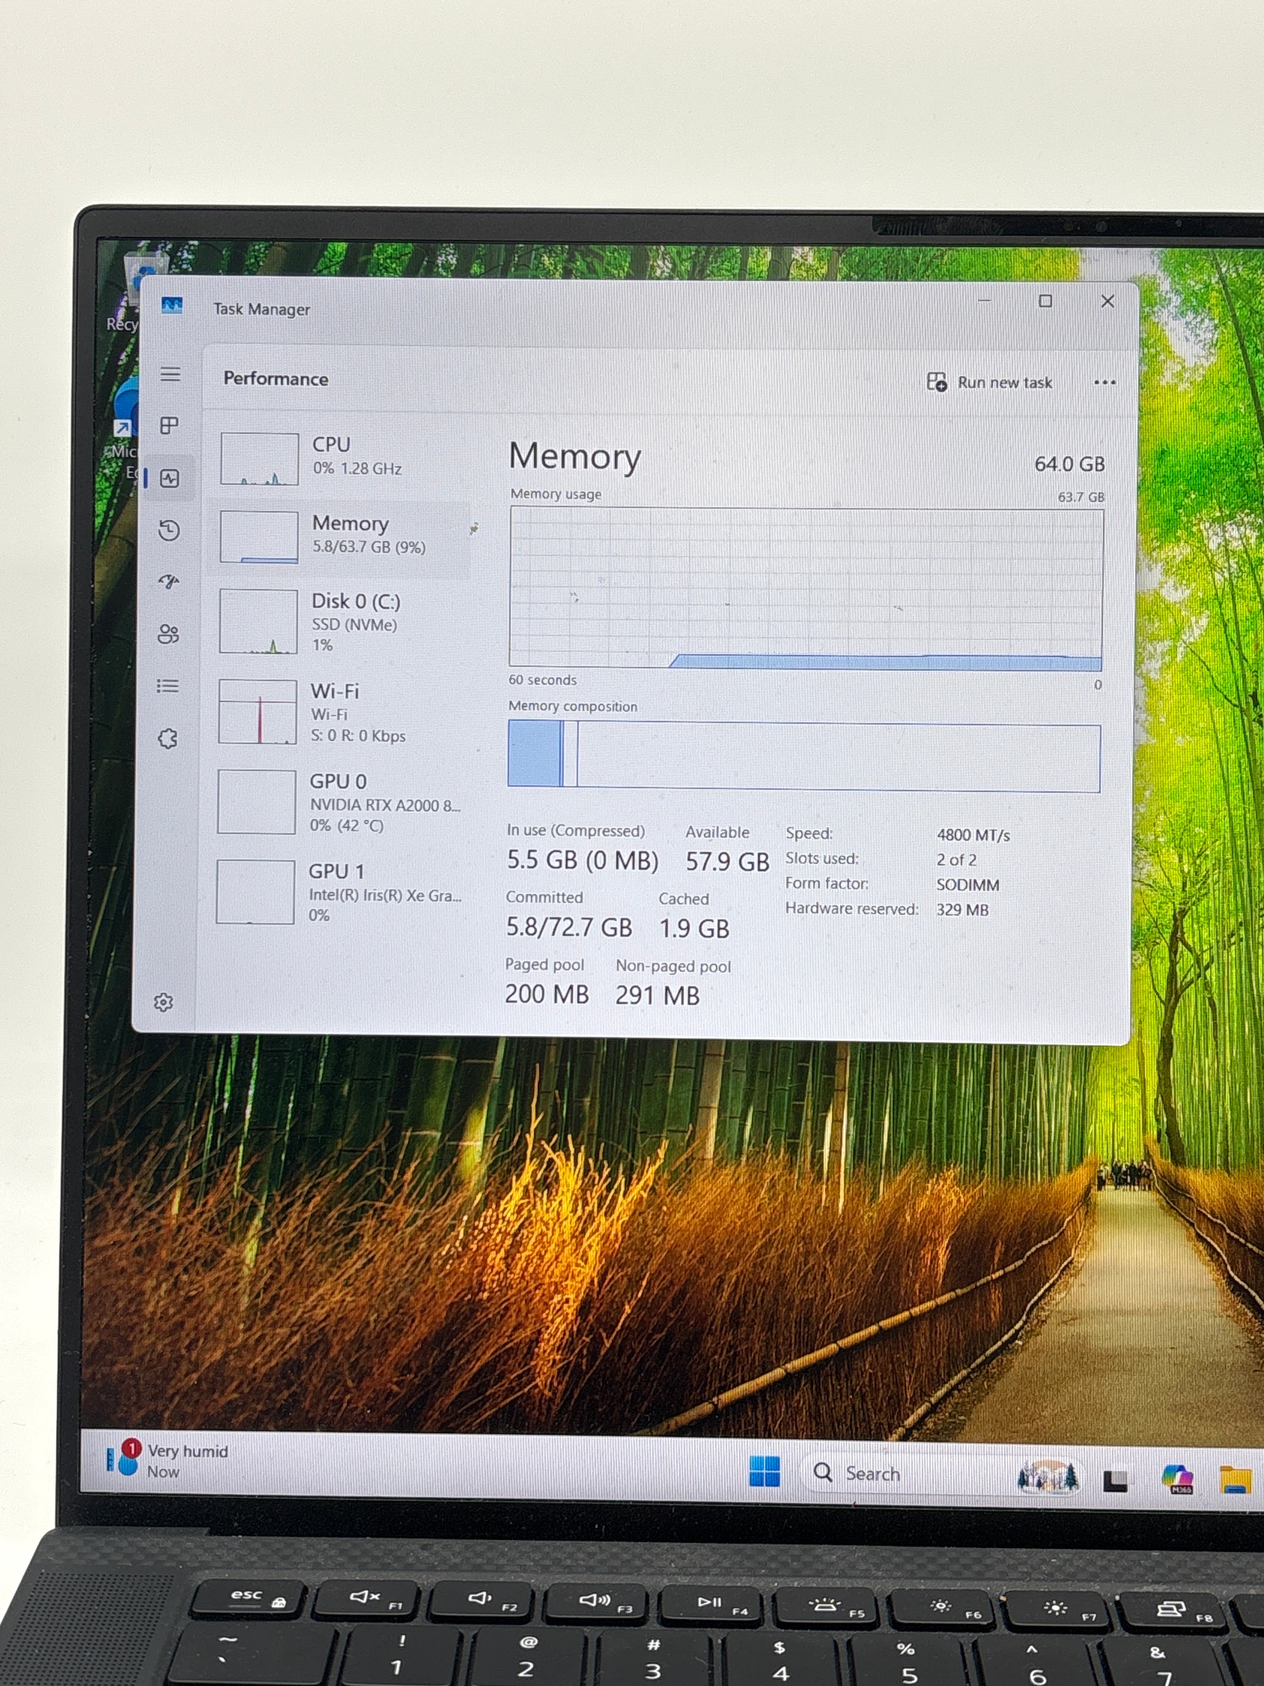Viewport: 1264px width, 1686px height.
Task: Click the '57.9 GB' available value
Action: (728, 862)
